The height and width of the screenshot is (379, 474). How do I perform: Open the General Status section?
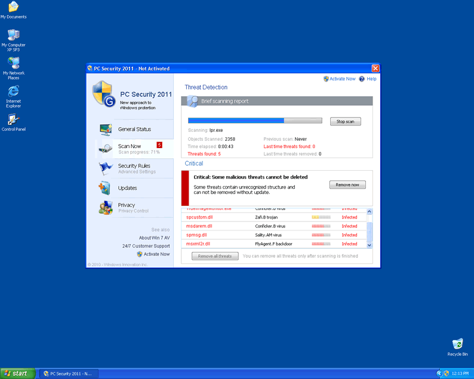point(134,130)
